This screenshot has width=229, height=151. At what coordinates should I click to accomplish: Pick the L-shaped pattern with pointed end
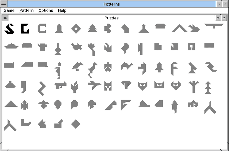26,123
